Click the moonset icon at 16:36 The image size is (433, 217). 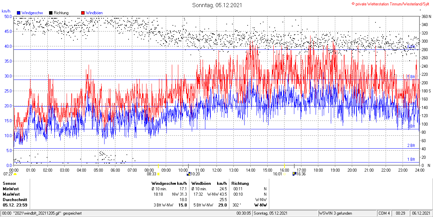294,174
